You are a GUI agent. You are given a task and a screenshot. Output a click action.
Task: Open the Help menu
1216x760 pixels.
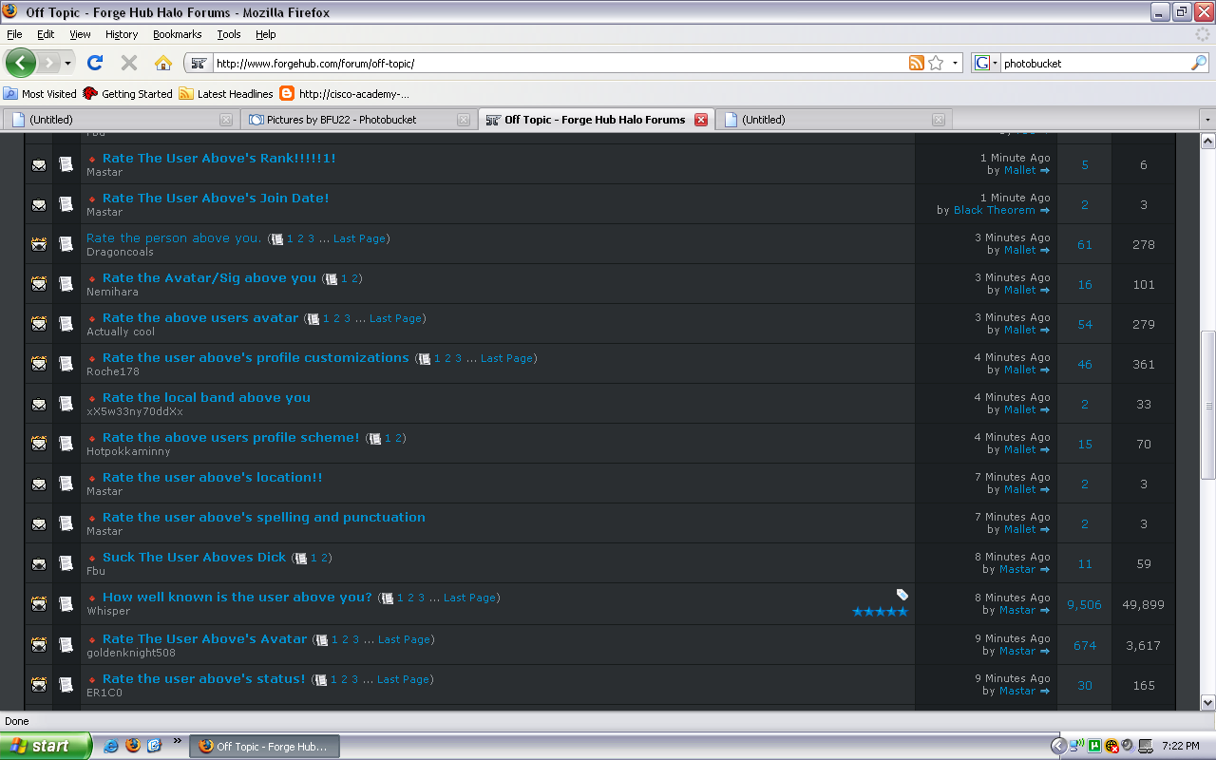tap(266, 34)
